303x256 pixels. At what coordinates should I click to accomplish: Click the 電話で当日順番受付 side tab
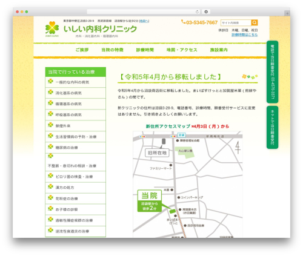click(x=272, y=72)
